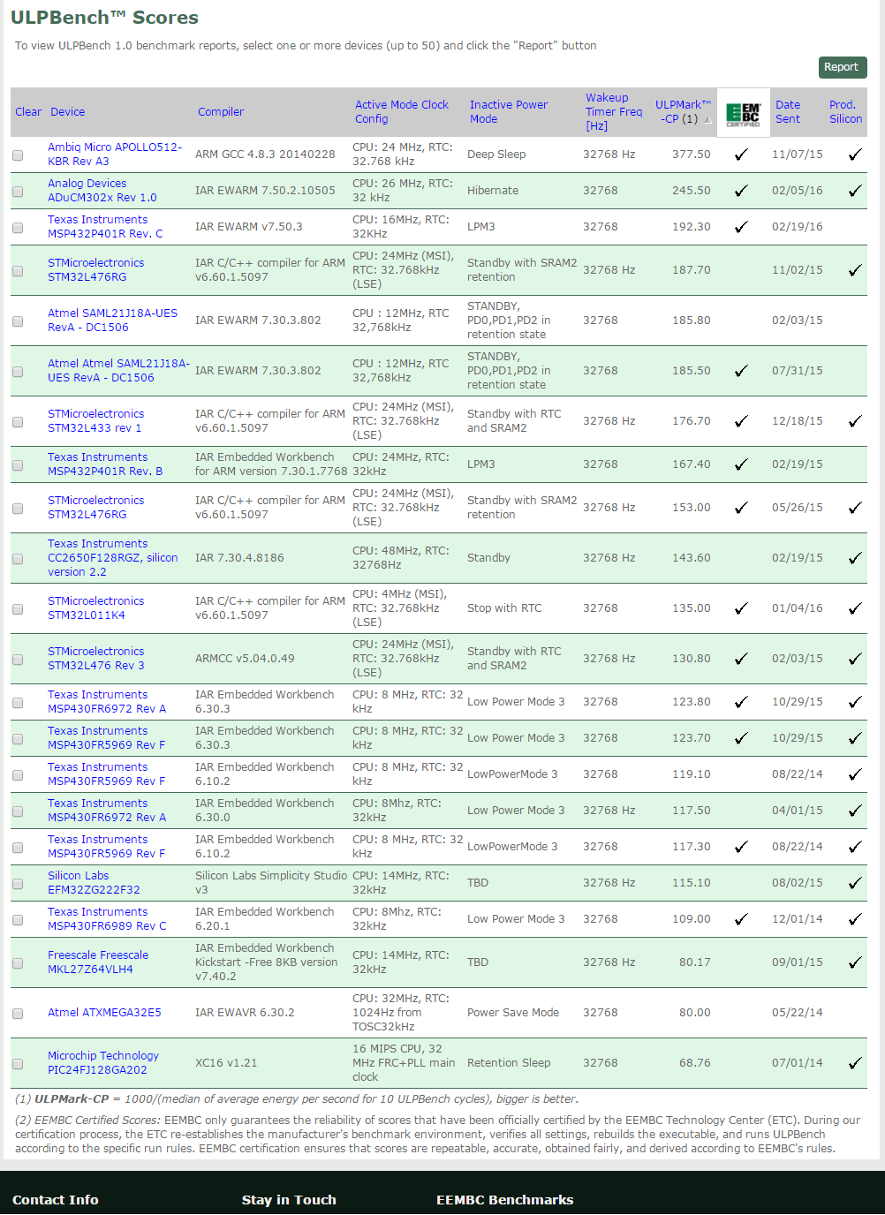The width and height of the screenshot is (885, 1215).
Task: Click the 'Hibernate' power mode cell
Action: pyautogui.click(x=493, y=191)
